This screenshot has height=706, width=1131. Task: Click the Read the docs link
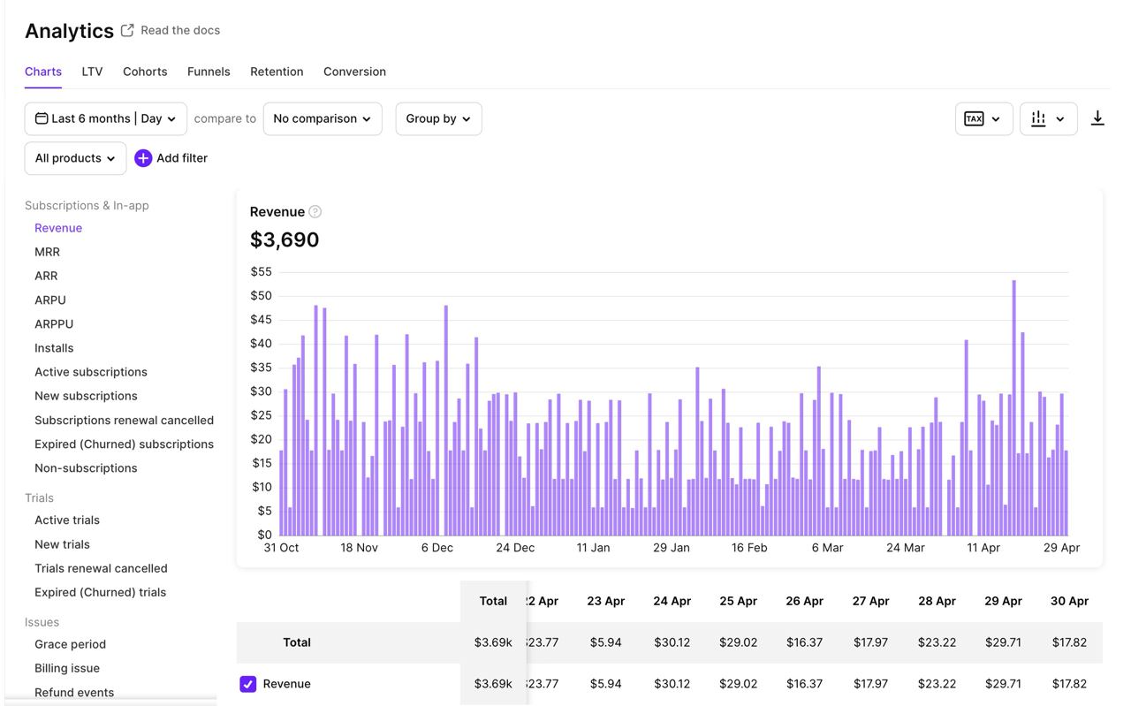coord(180,29)
